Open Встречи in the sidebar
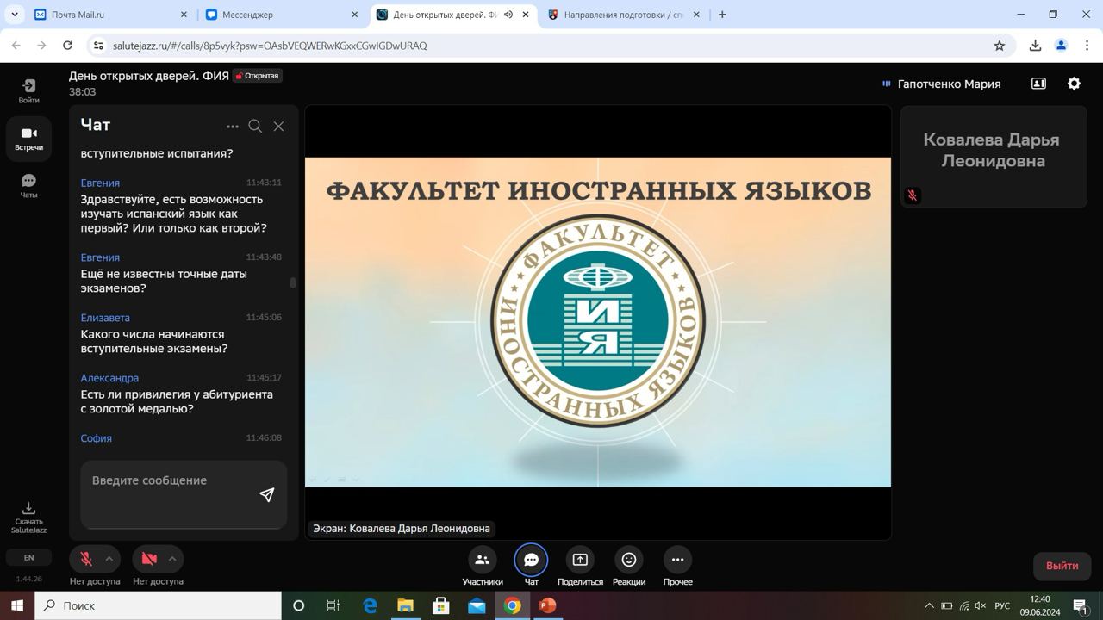 tap(28, 139)
